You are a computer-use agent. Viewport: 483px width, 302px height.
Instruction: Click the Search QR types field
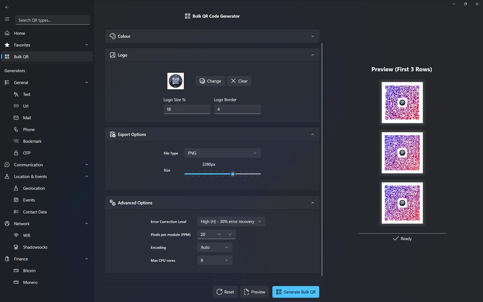coord(53,20)
